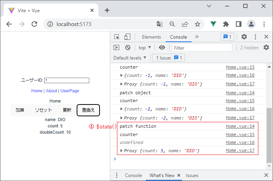This screenshot has height=181, width=273.
Task: Click the zoom magnifier icon in address bar
Action: click(172, 24)
